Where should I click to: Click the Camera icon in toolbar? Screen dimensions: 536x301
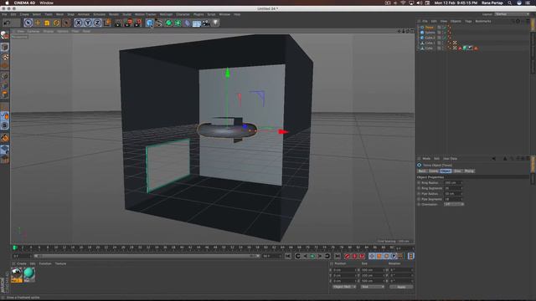(x=206, y=23)
